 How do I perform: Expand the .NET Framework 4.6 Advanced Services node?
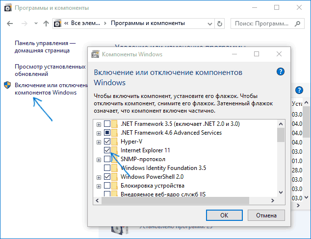tap(99, 133)
